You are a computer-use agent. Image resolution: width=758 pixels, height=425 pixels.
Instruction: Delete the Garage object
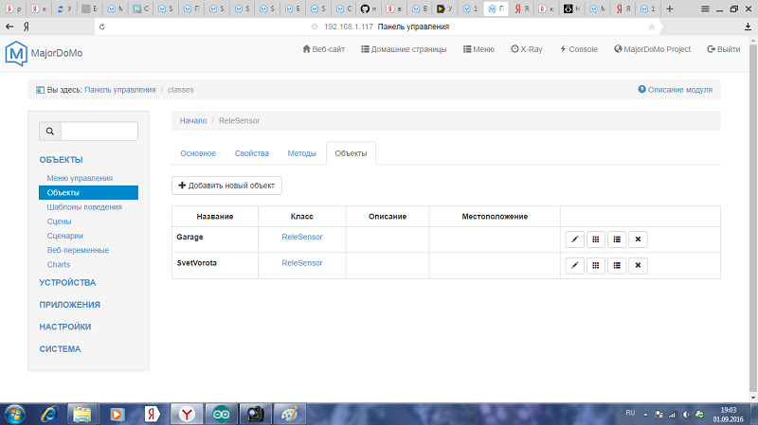pos(638,239)
